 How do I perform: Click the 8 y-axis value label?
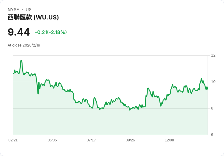coord(212,108)
